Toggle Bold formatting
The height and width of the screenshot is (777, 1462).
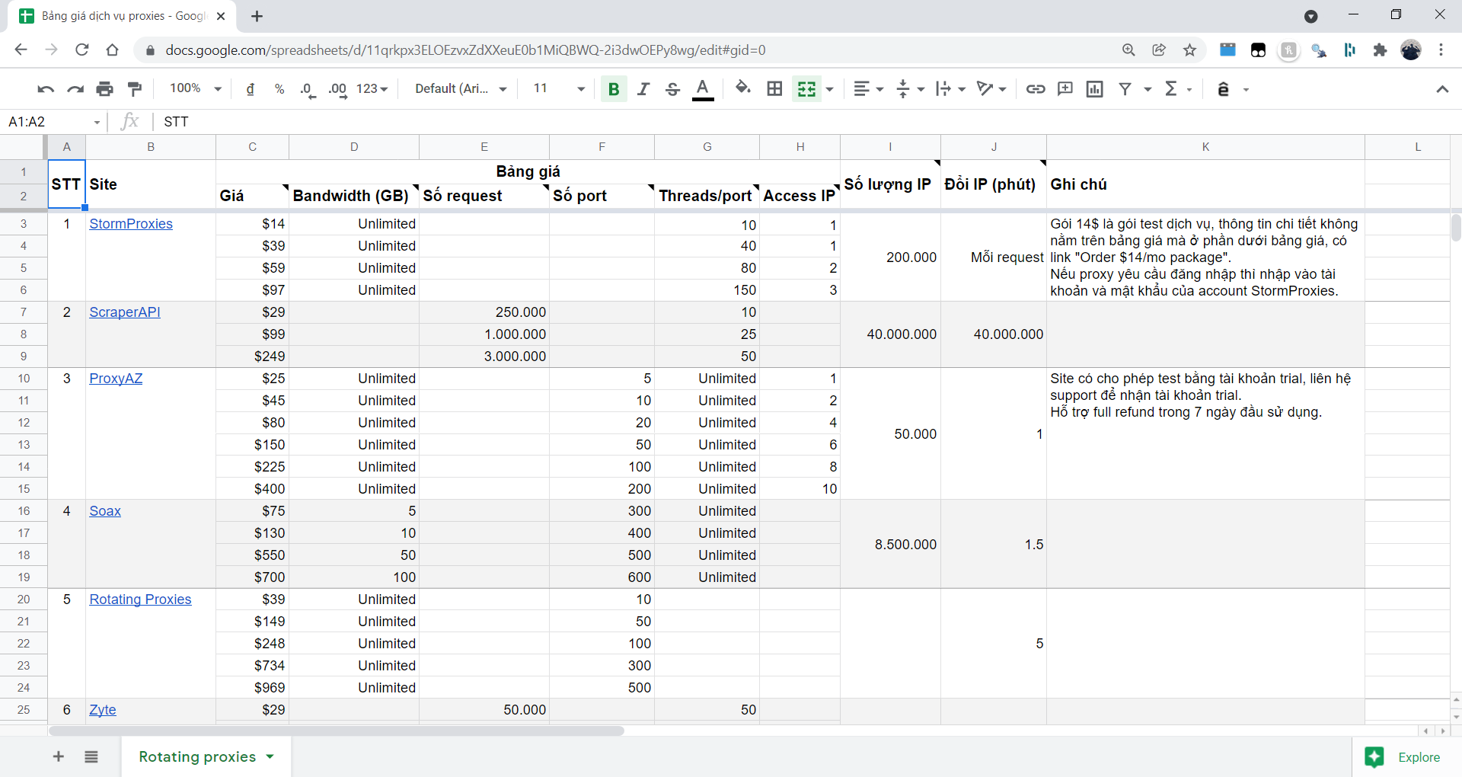click(613, 89)
